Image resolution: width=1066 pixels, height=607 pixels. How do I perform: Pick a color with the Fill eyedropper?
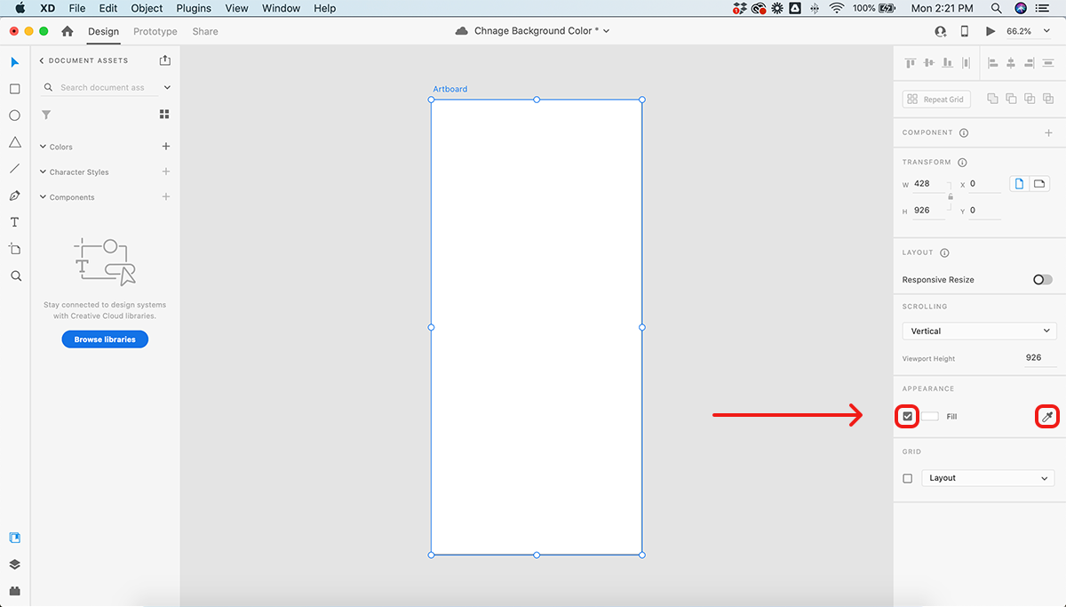pyautogui.click(x=1046, y=416)
